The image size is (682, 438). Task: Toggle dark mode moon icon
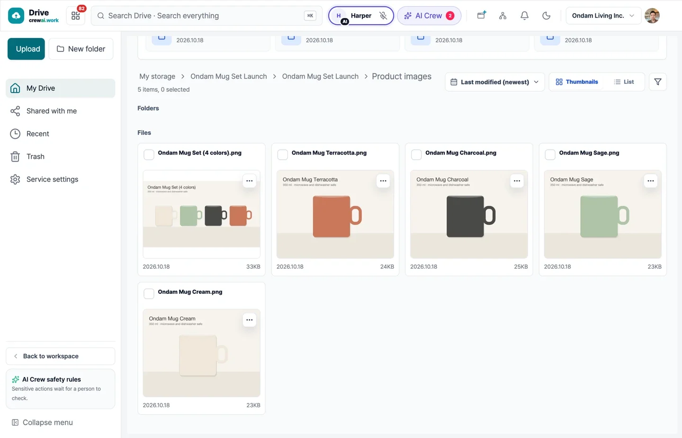[546, 16]
